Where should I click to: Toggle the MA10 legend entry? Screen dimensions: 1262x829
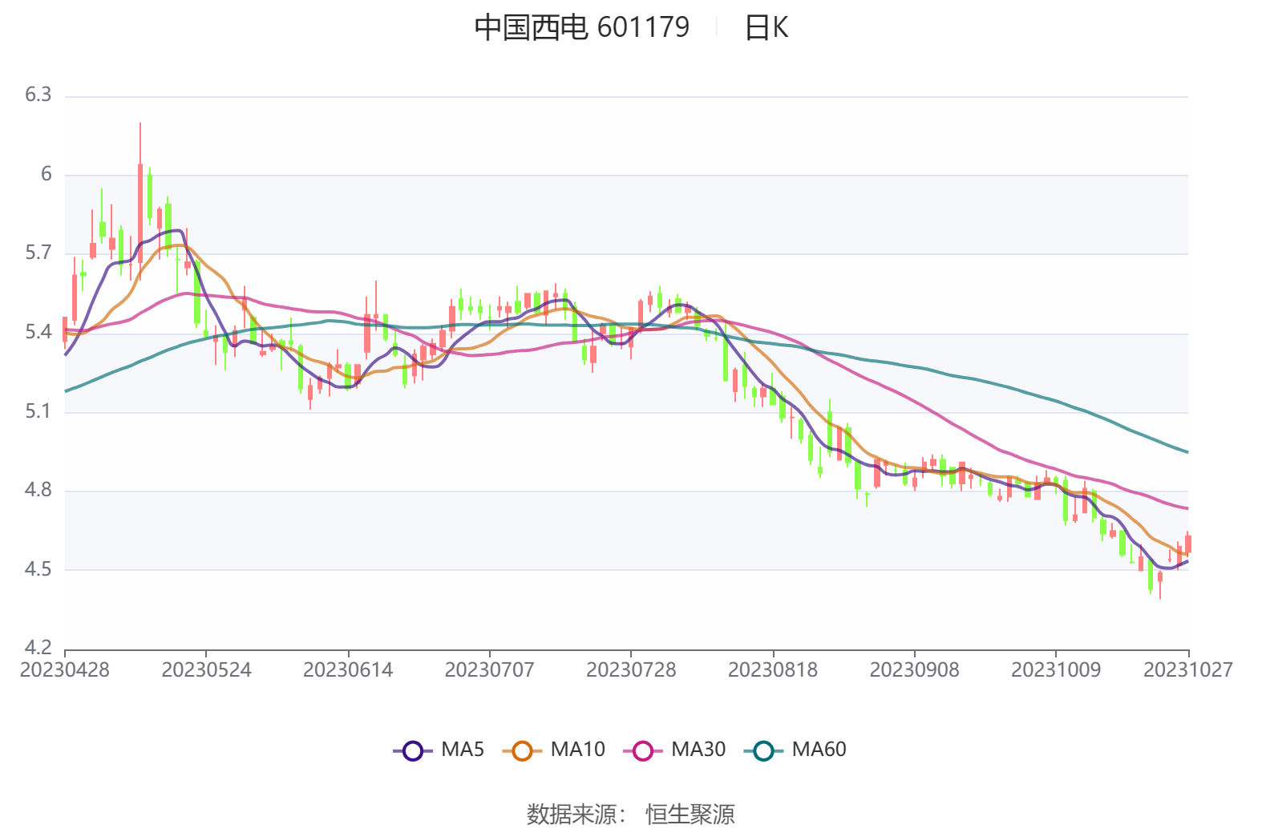pos(554,750)
